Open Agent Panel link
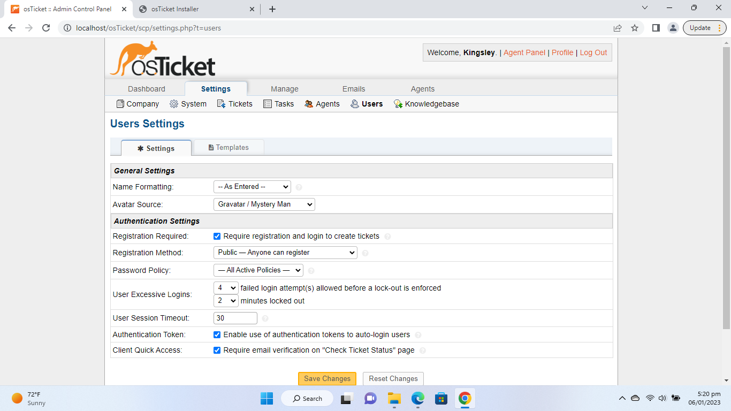The image size is (731, 411). (524, 52)
